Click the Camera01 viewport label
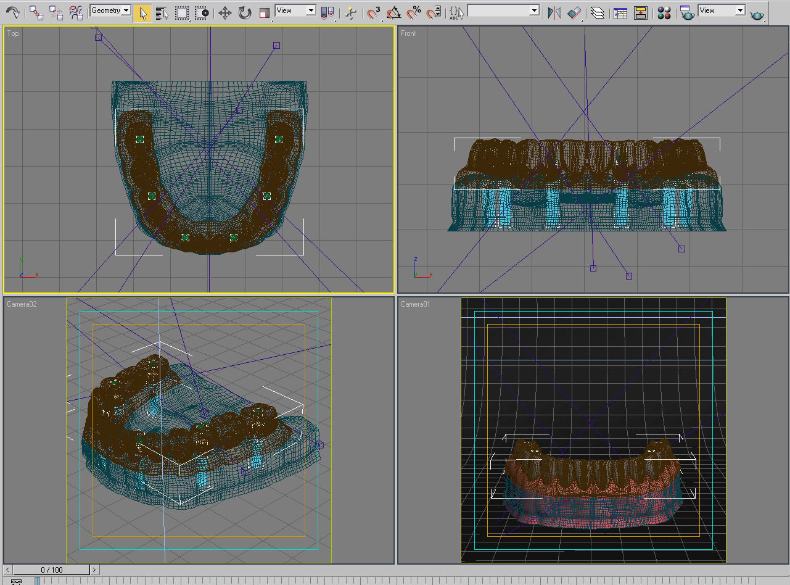The image size is (790, 585). (x=416, y=304)
